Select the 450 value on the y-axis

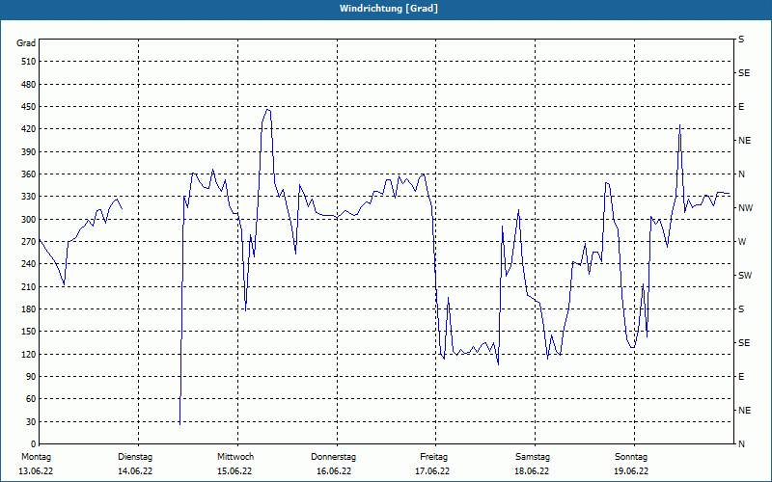click(x=29, y=107)
